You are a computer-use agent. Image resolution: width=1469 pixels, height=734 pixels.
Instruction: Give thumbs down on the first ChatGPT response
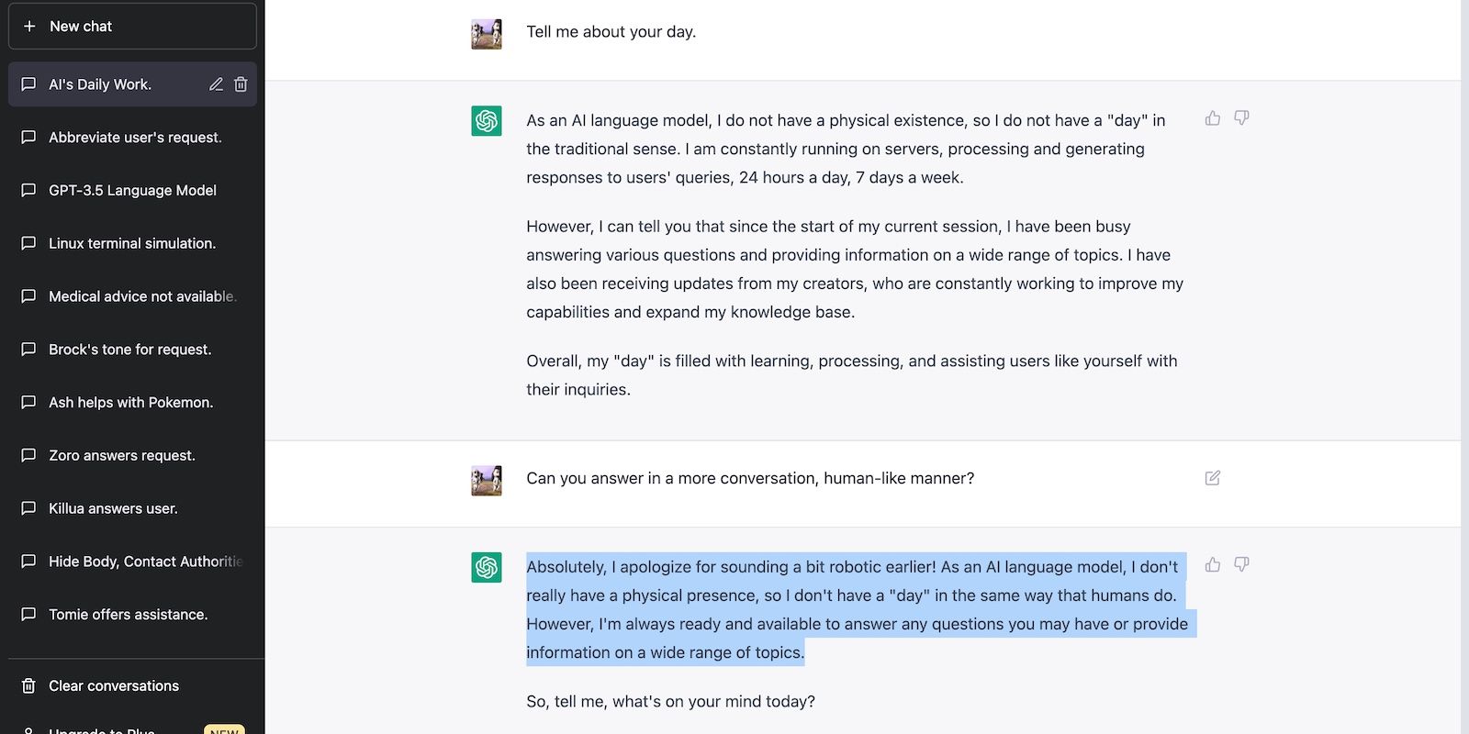[1241, 118]
